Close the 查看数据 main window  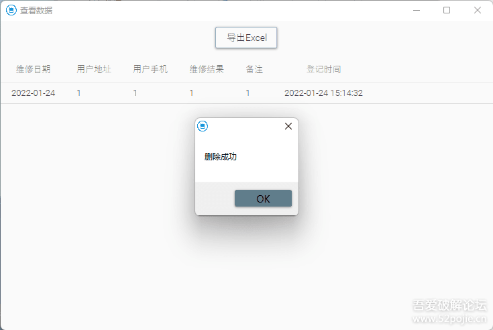(477, 10)
